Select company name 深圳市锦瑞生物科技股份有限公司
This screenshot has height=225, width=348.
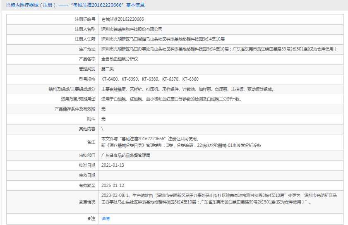(132, 29)
